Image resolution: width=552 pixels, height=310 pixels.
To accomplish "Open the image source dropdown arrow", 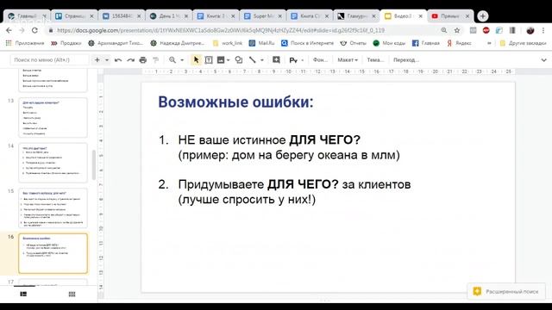I will coord(228,60).
